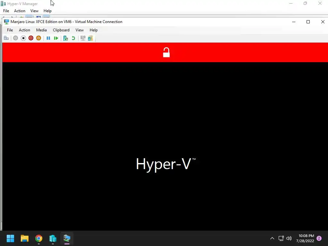Show hidden system tray icons
Image resolution: width=328 pixels, height=246 pixels.
(272, 238)
